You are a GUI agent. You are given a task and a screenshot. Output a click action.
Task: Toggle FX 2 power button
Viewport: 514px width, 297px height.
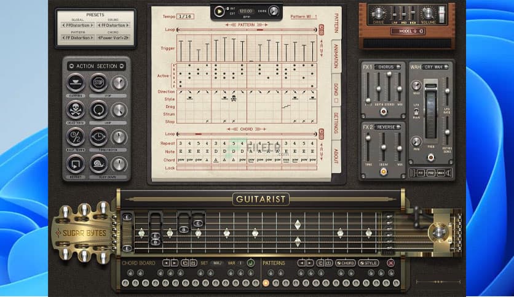383,172
